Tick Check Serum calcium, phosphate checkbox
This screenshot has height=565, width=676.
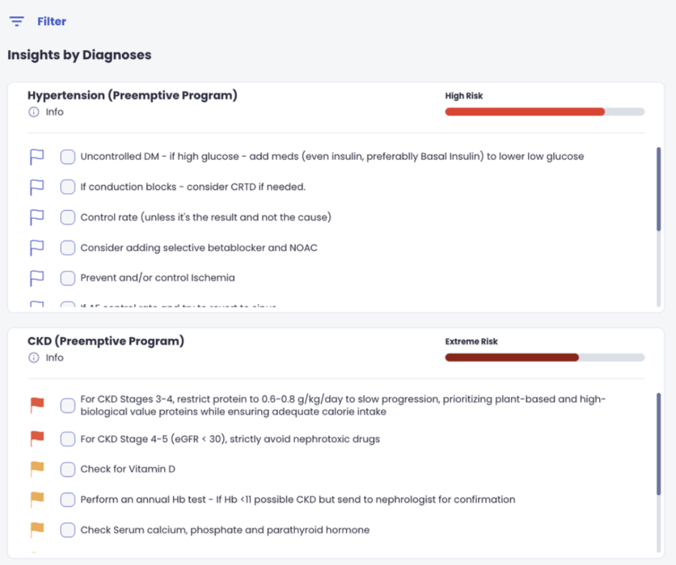(x=68, y=529)
